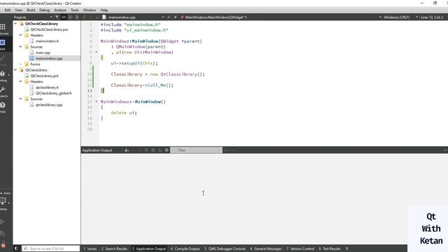448x252 pixels.
Task: Click Application Output settings gear icon
Action: click(167, 150)
